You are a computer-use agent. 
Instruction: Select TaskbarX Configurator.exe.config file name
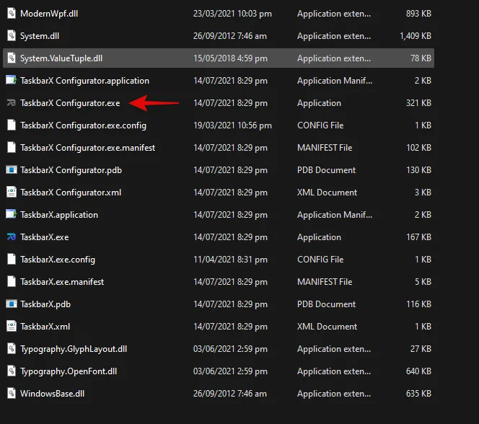[83, 125]
